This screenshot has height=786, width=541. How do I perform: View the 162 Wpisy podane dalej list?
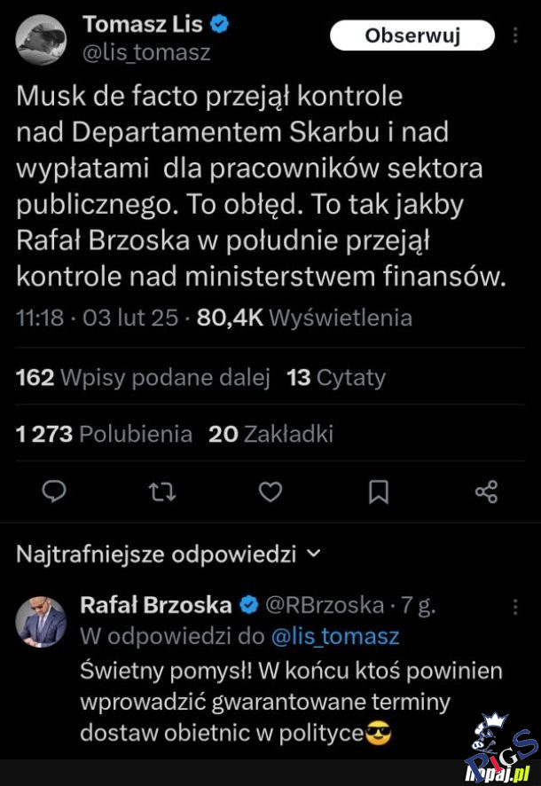[143, 378]
